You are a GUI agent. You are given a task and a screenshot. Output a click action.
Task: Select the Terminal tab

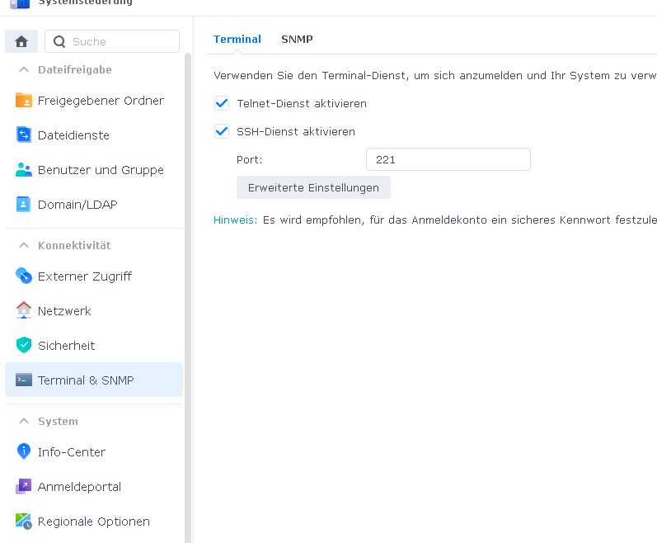(x=237, y=39)
